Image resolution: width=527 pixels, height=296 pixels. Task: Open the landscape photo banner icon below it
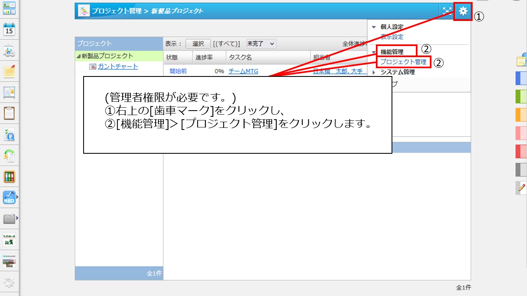coord(9,261)
